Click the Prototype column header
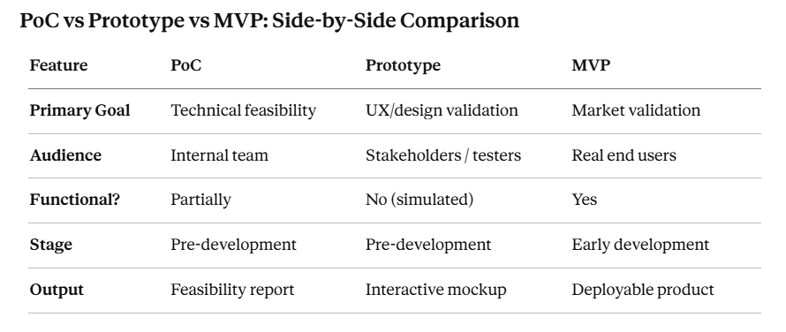The height and width of the screenshot is (332, 786). 403,65
